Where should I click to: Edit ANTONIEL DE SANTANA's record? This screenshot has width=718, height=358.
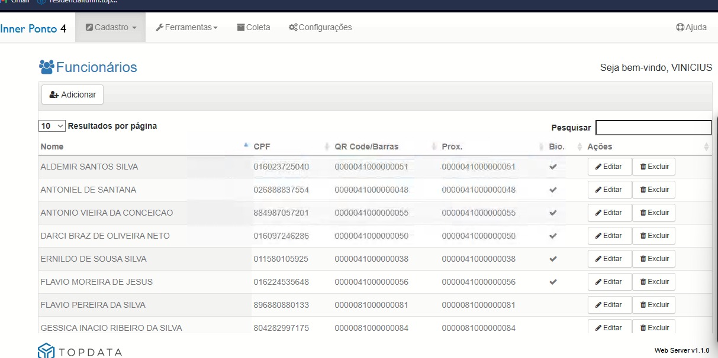(x=609, y=190)
